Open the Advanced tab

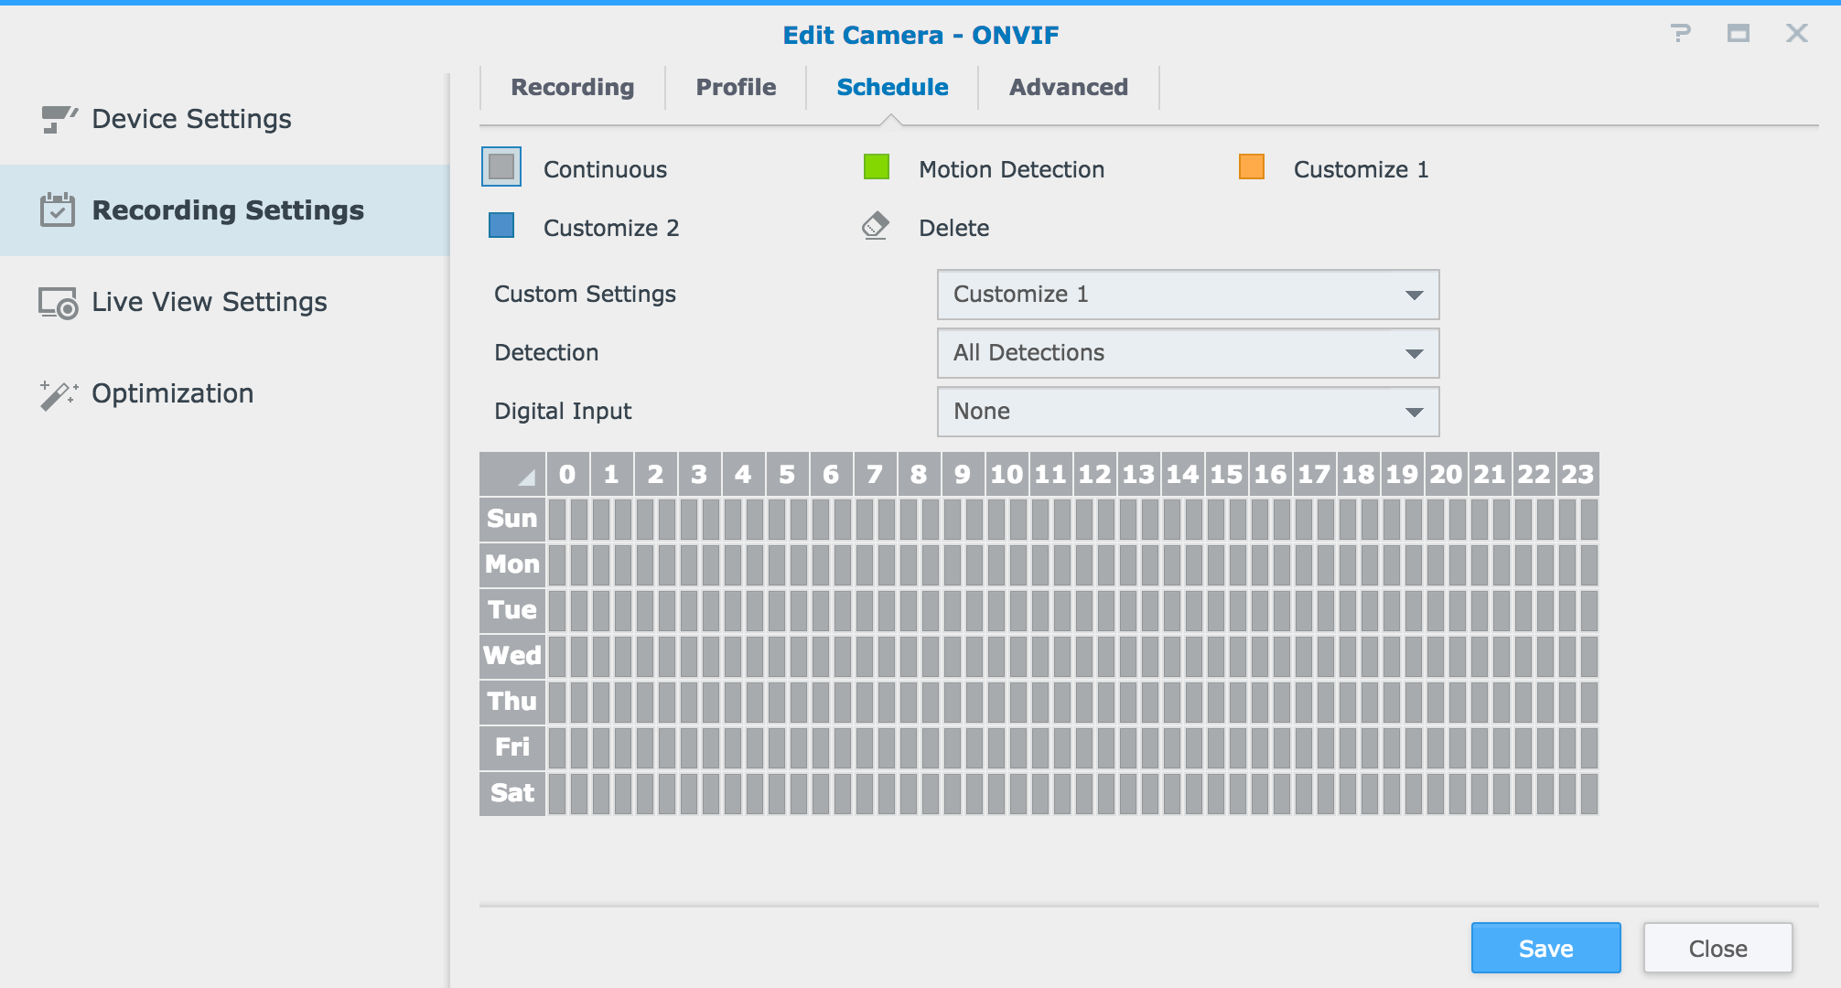pos(1067,87)
